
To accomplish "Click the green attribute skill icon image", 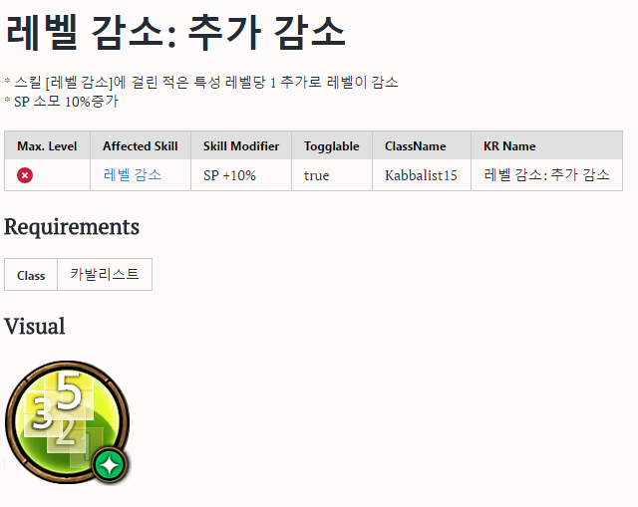I will coord(68,422).
